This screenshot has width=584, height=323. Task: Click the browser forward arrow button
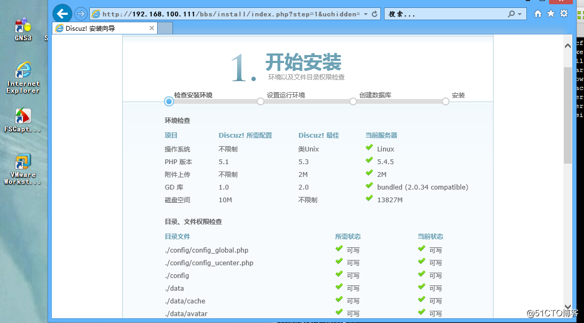80,14
